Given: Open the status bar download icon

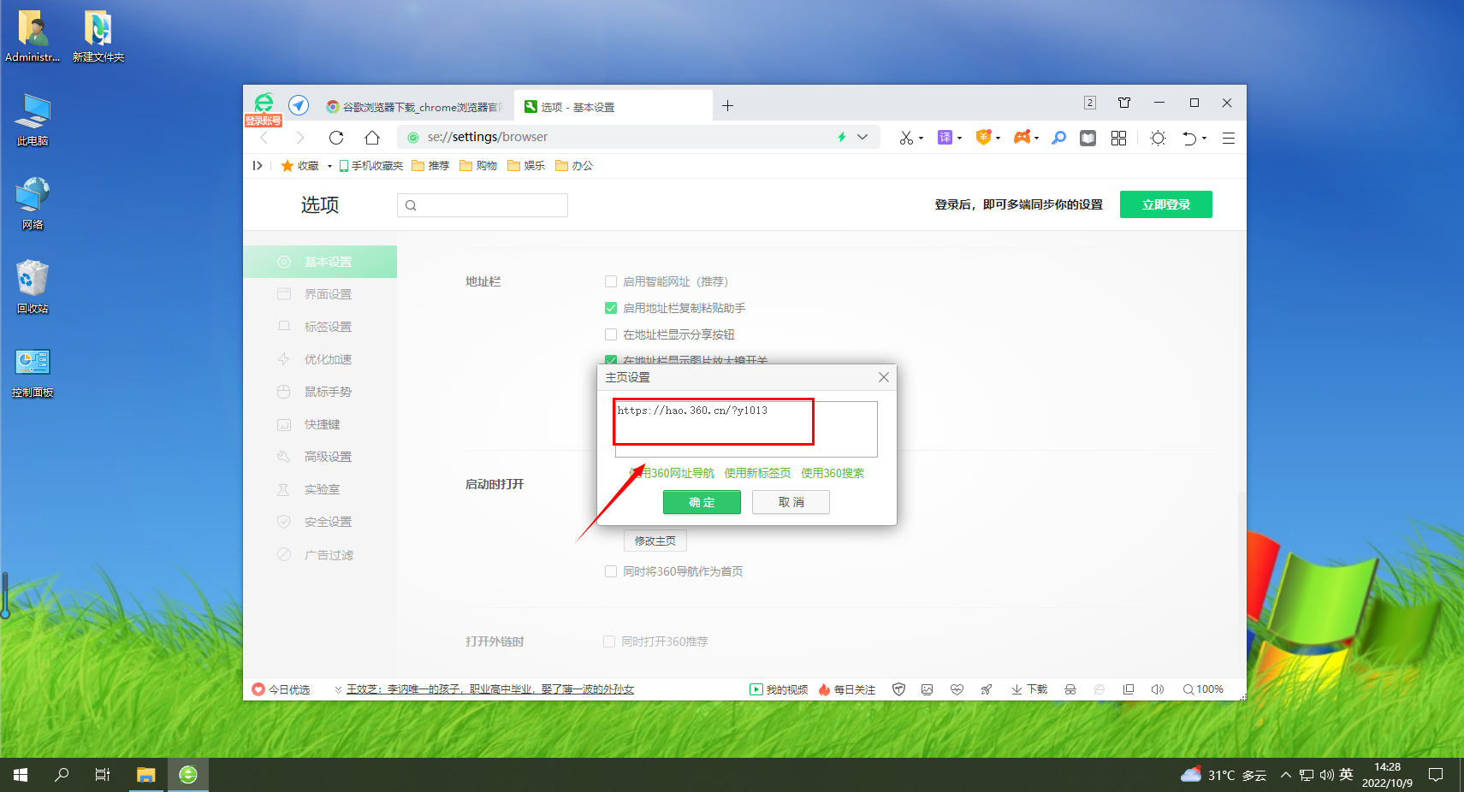Looking at the screenshot, I should point(1028,689).
